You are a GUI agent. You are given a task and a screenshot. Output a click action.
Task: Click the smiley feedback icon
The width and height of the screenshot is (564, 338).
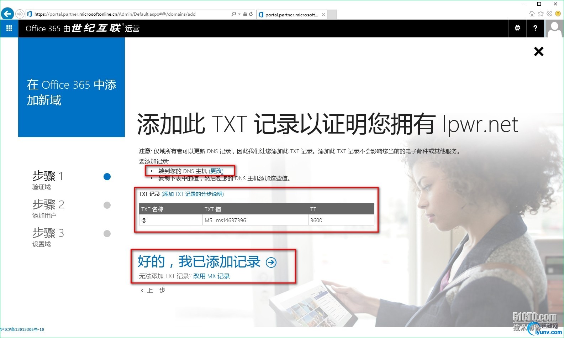point(558,14)
